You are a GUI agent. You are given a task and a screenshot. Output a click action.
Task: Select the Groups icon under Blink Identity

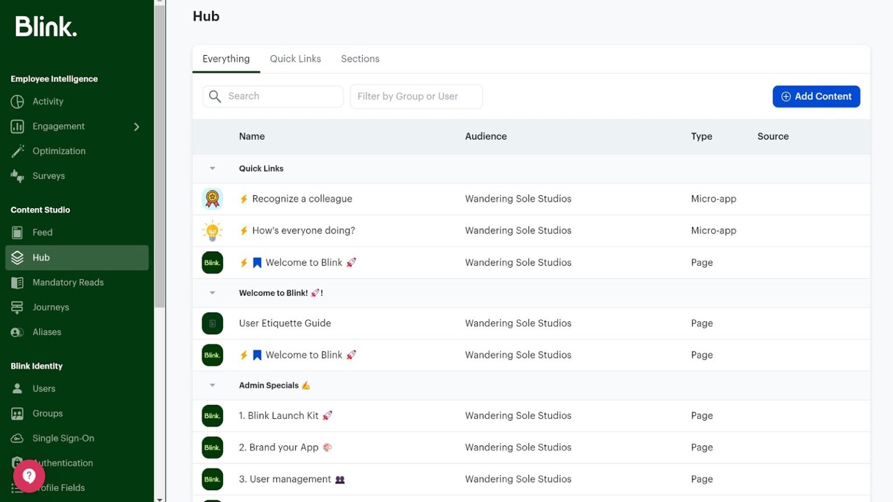pos(18,413)
